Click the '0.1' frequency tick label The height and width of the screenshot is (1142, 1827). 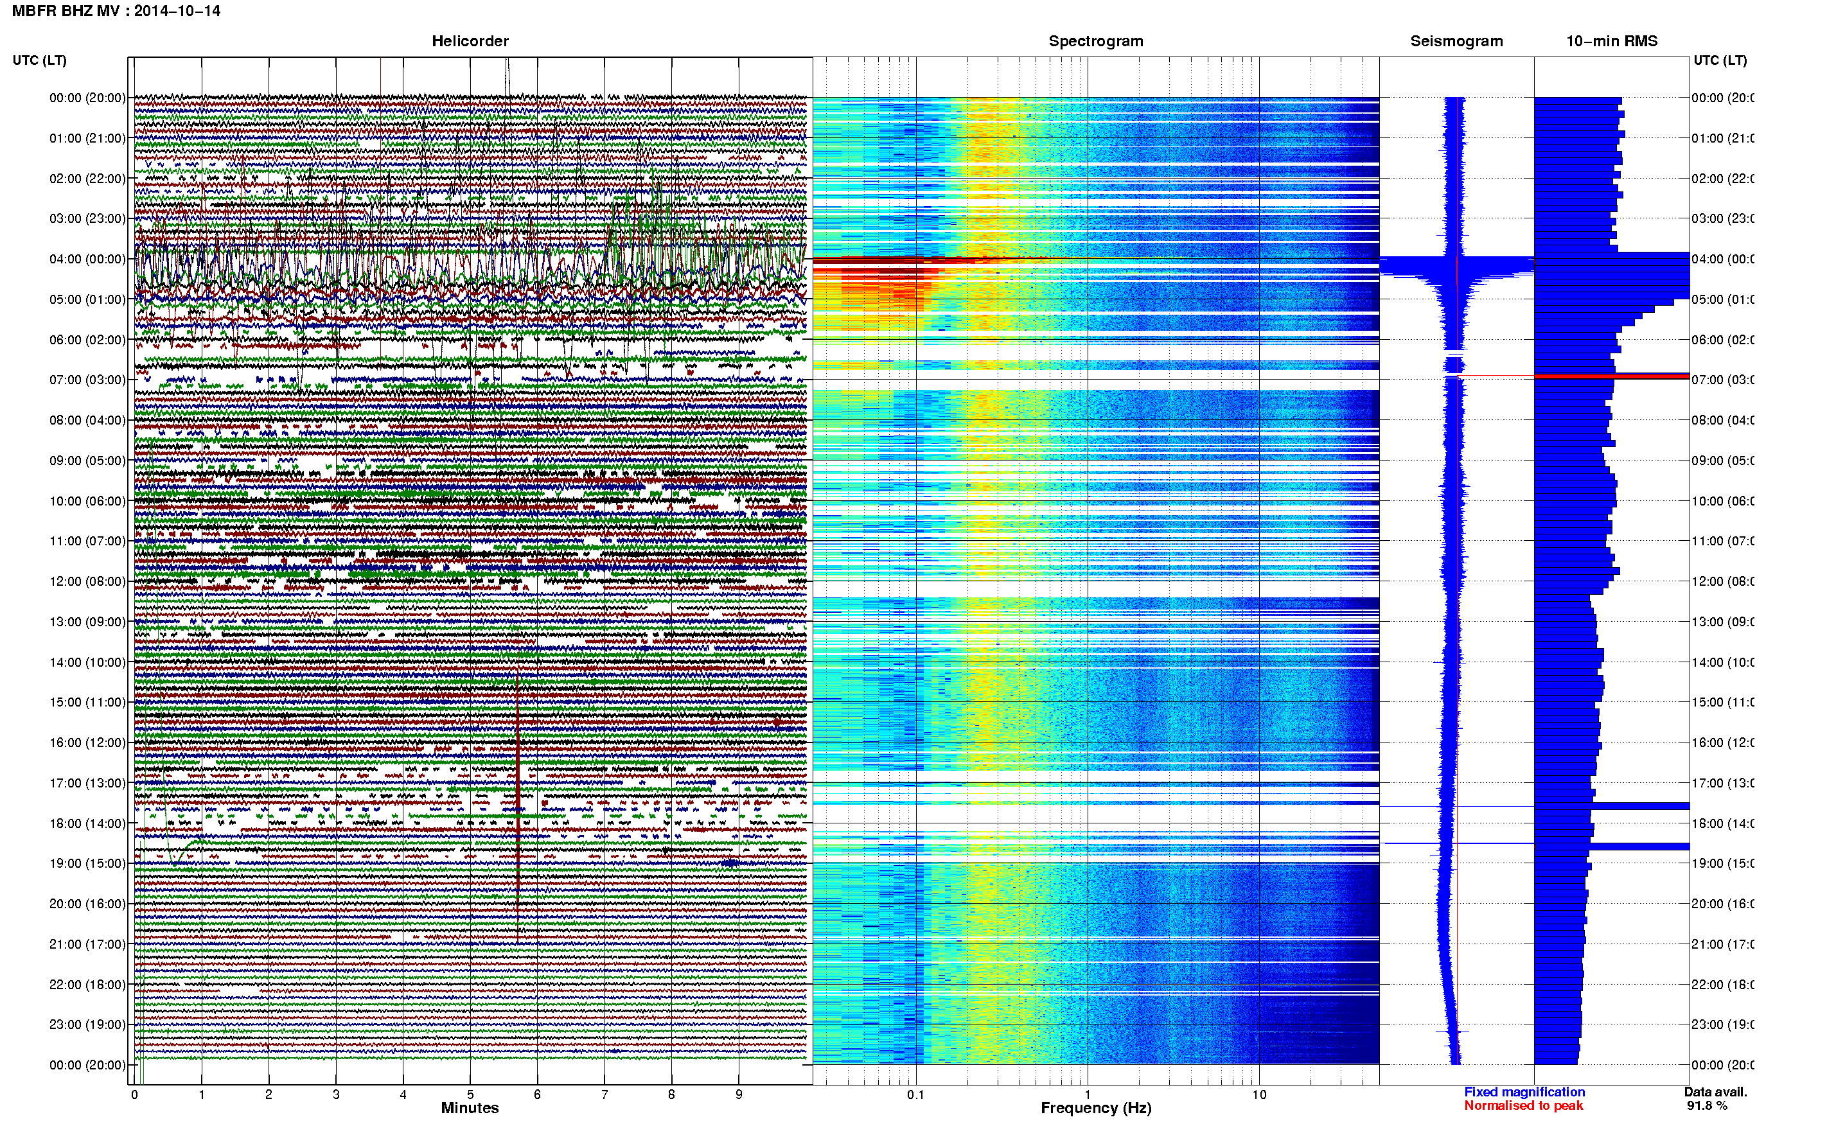click(915, 1094)
